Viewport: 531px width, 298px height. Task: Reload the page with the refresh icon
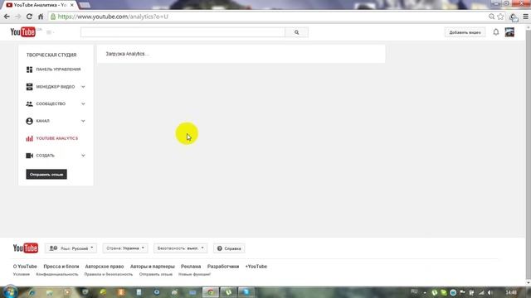click(x=29, y=17)
